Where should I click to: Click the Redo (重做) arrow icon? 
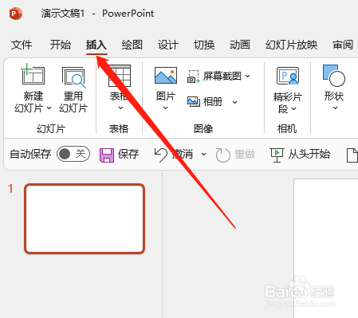coord(222,155)
